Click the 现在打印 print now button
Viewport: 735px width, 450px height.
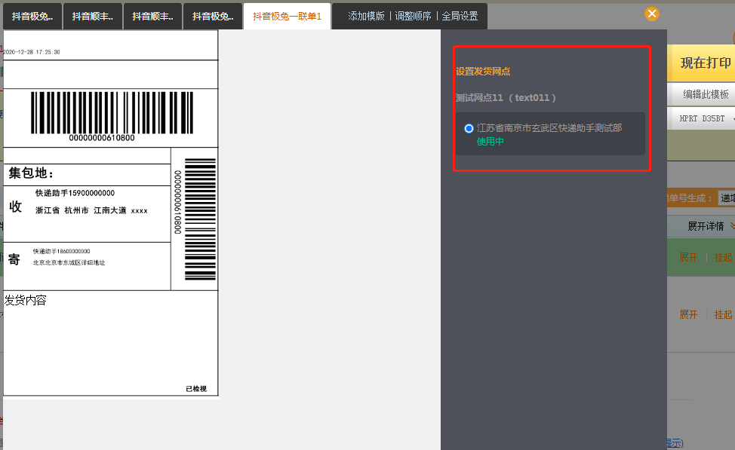[701, 63]
